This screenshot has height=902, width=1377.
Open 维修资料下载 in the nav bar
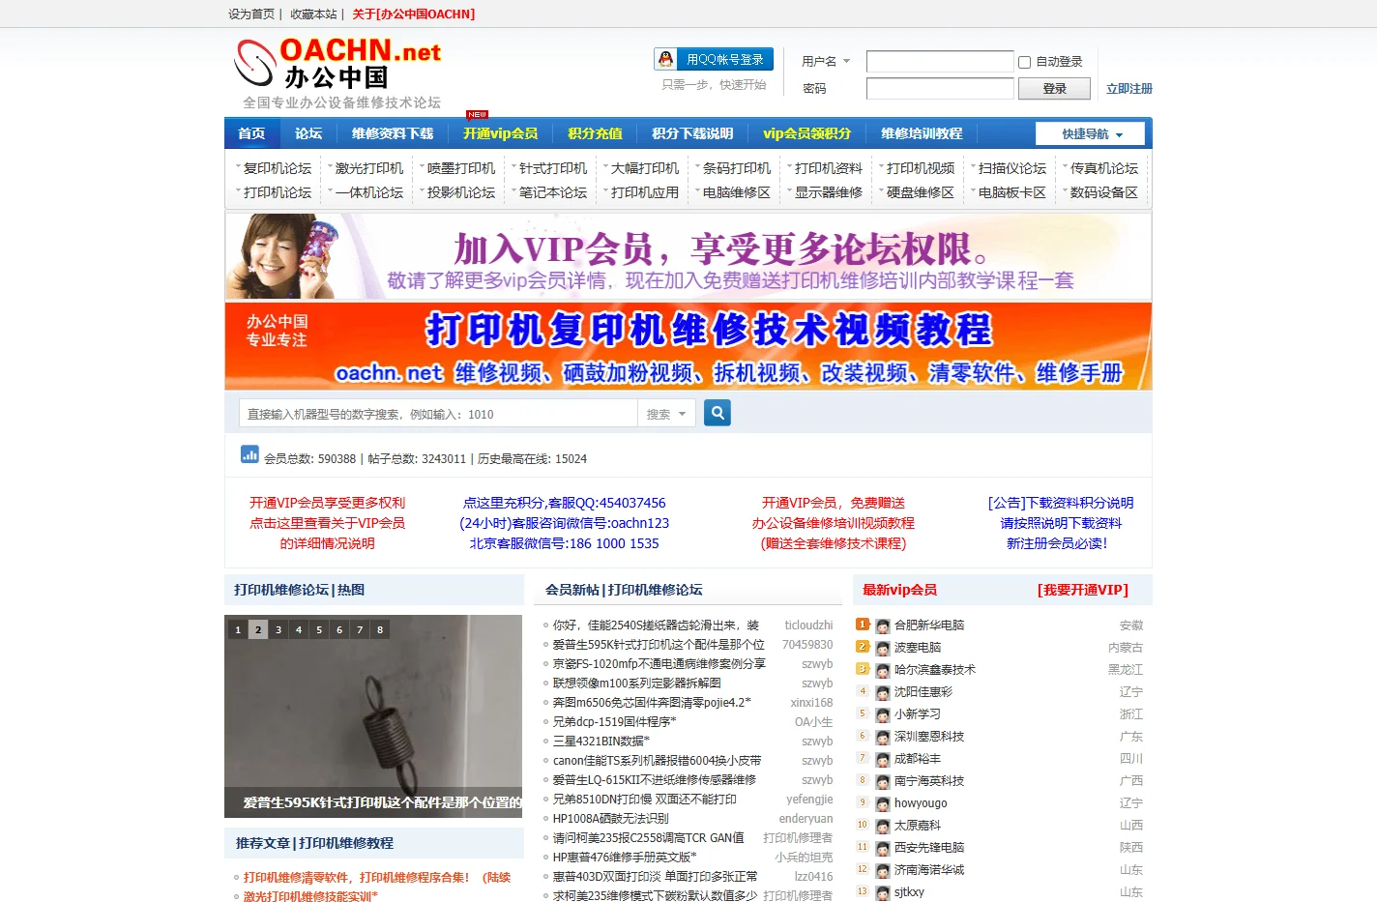coord(393,133)
